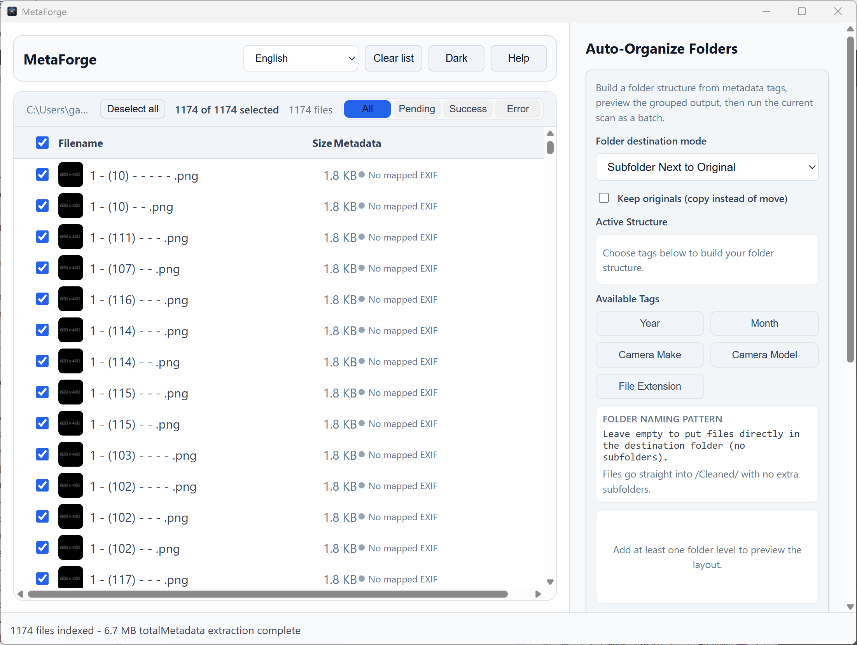Click the file list vertical scrollbar thumb

[x=550, y=148]
